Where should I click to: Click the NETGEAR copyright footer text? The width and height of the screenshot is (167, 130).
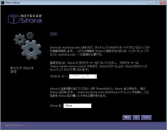[x=15, y=125]
